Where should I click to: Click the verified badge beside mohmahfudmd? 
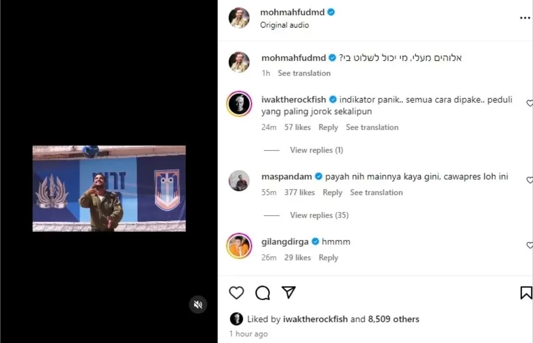[x=332, y=12]
